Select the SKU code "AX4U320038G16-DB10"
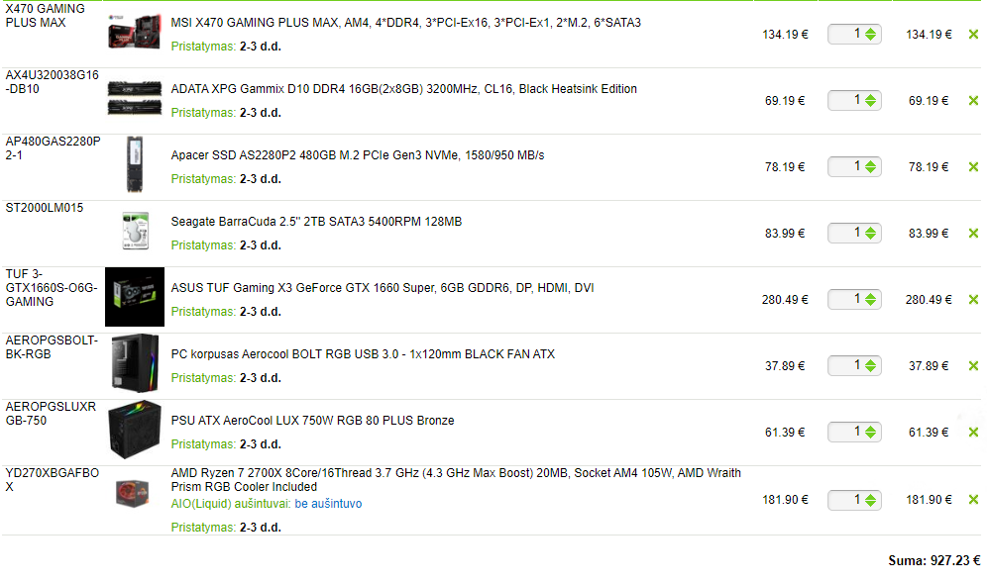 (53, 82)
